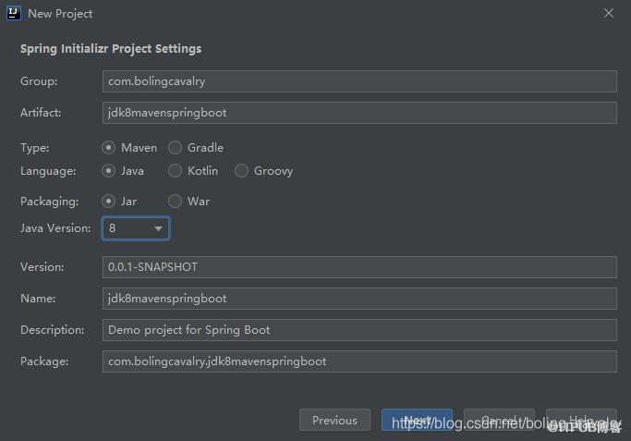This screenshot has height=441, width=631.
Task: Open Help for project settings
Action: [581, 420]
